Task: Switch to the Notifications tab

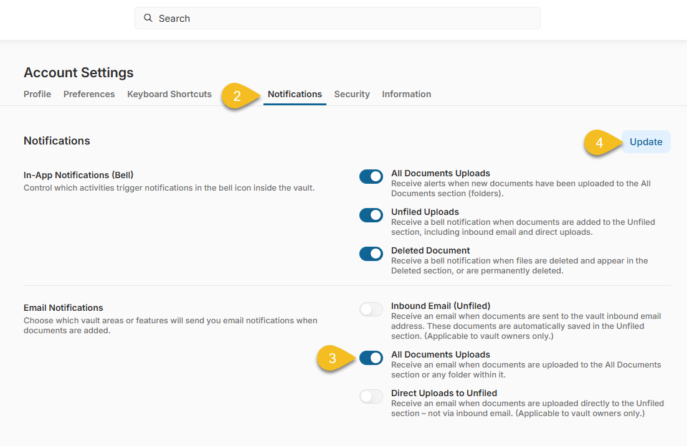Action: (x=294, y=94)
